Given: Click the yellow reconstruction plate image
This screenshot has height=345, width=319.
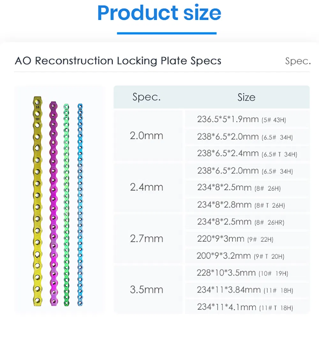Looking at the screenshot, I should (38, 201).
